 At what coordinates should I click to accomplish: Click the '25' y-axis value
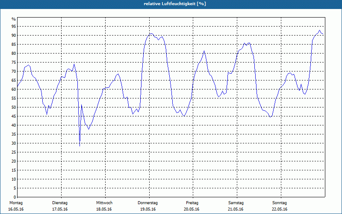14,152
